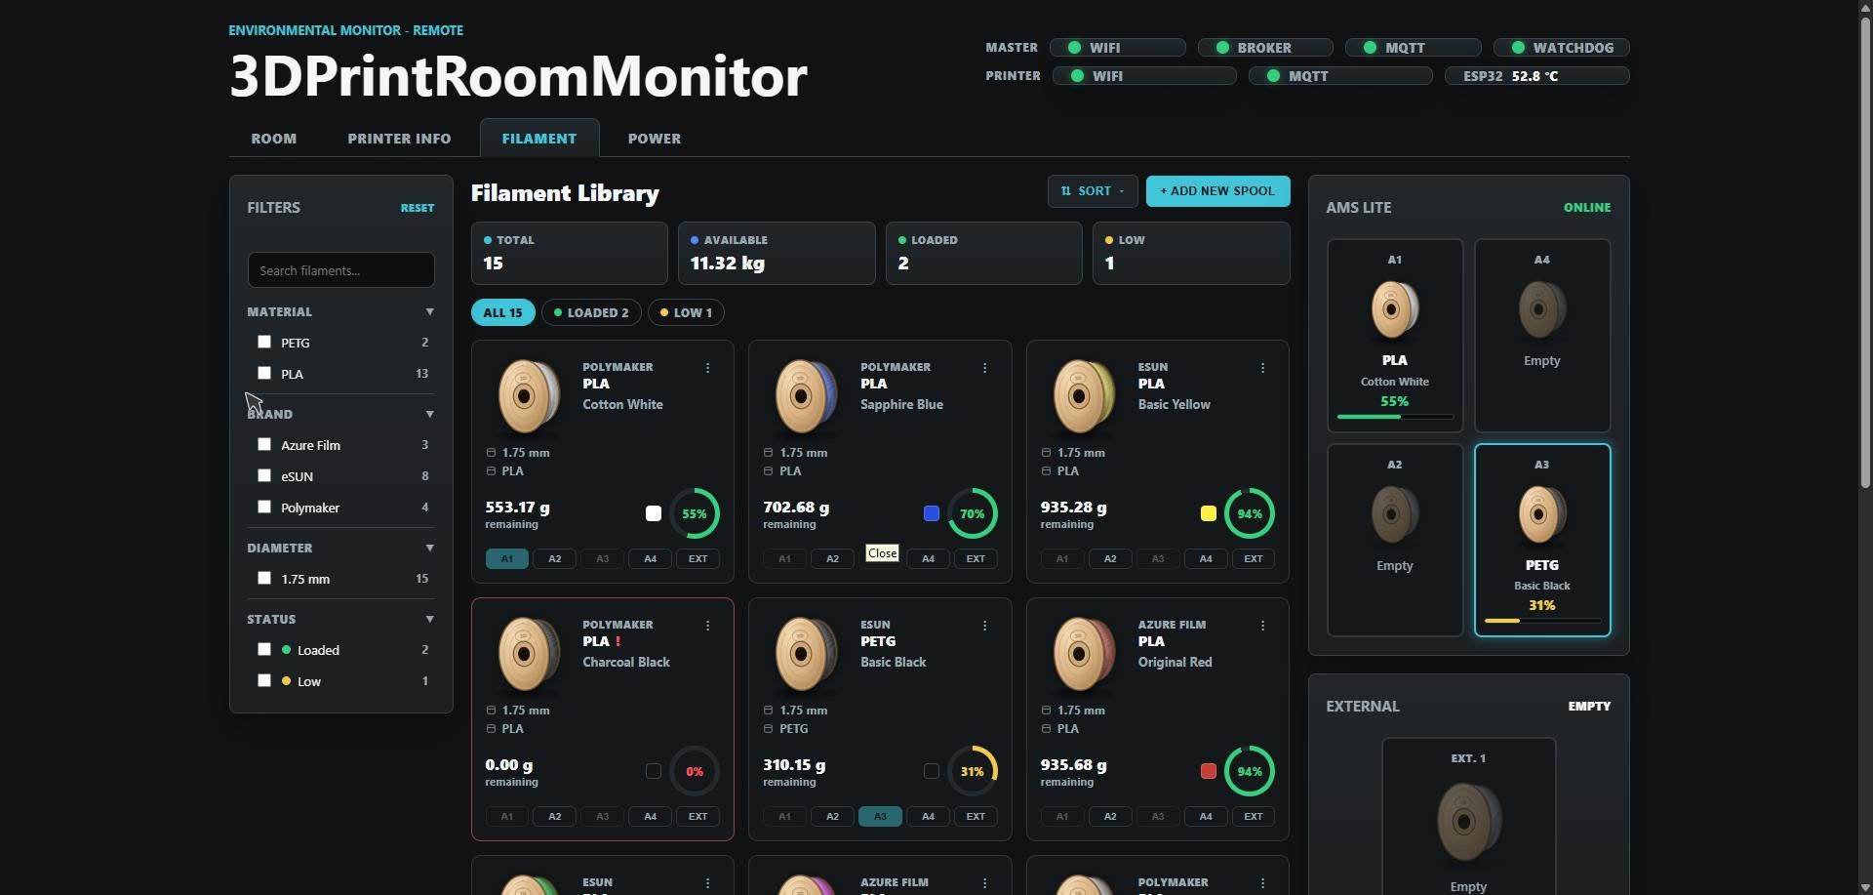Collapse the MATERIAL filter section
The image size is (1873, 895).
point(429,312)
